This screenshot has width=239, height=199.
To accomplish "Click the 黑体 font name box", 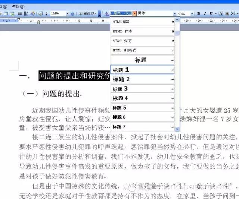I will point(155,13).
